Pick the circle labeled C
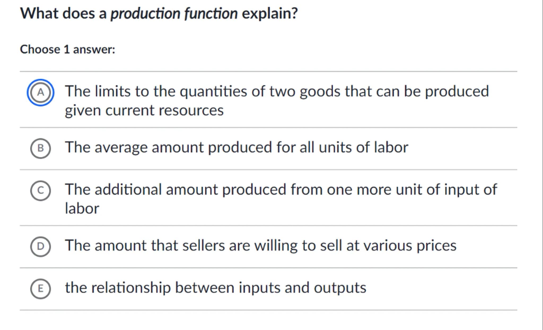This screenshot has width=543, height=330. (40, 190)
